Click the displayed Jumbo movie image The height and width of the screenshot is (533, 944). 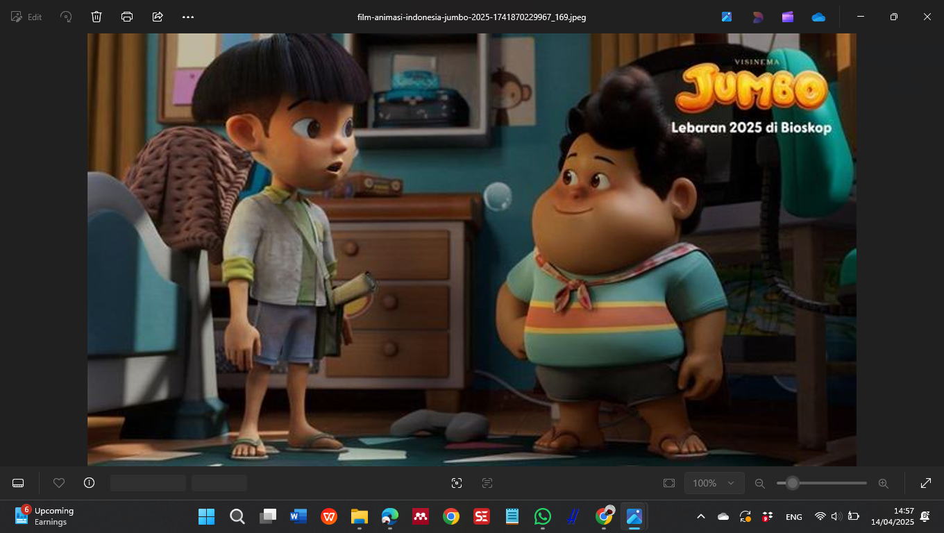click(x=472, y=250)
